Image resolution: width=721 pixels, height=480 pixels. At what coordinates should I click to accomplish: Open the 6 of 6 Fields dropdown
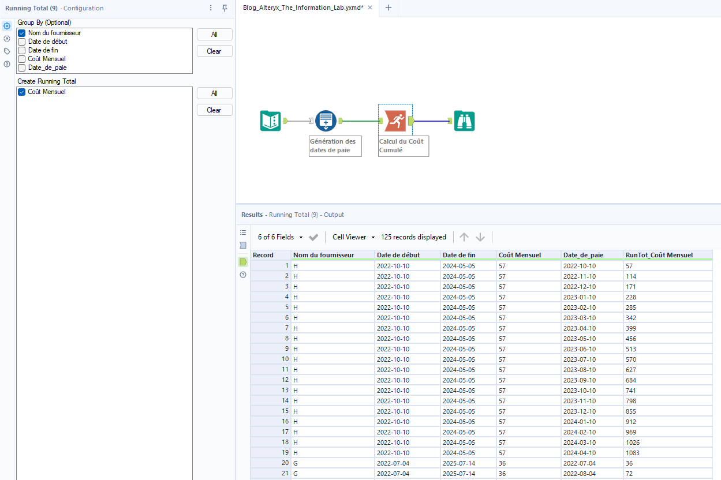pyautogui.click(x=281, y=237)
